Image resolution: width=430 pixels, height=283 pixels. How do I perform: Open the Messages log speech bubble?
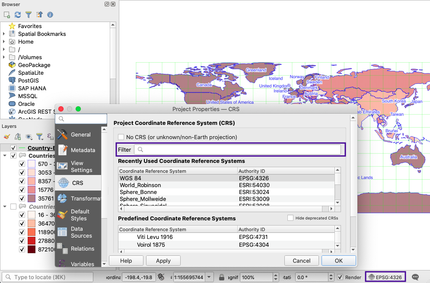[x=415, y=277]
